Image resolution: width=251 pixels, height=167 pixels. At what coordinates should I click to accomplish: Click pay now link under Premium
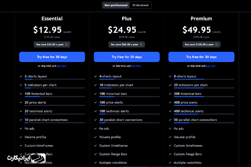(211, 66)
